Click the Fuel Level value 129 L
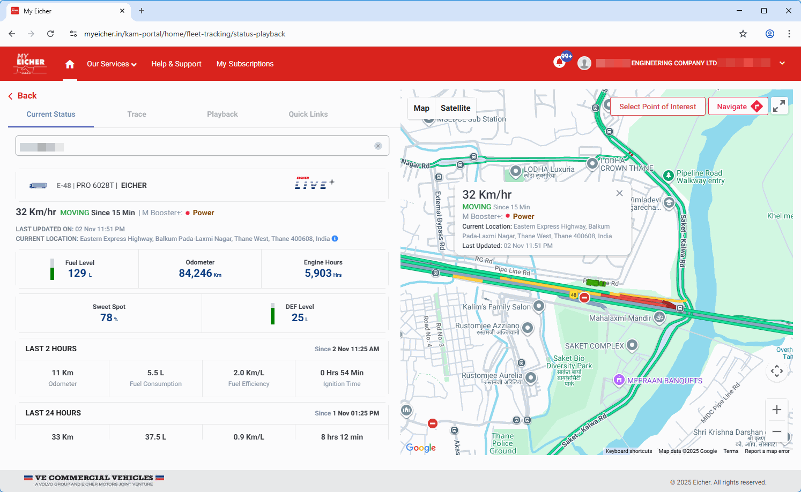801x492 pixels. [x=80, y=274]
